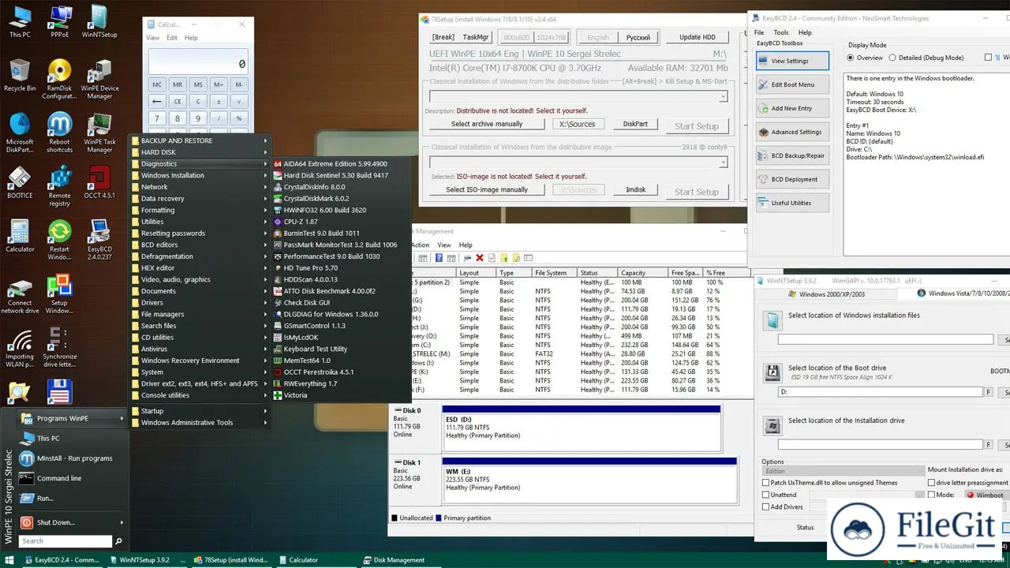Screen dimensions: 1010x568
Task: Enable the Unattend checkbox in WinNTSetup
Action: pos(766,495)
